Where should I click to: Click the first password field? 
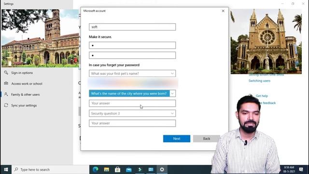click(132, 45)
